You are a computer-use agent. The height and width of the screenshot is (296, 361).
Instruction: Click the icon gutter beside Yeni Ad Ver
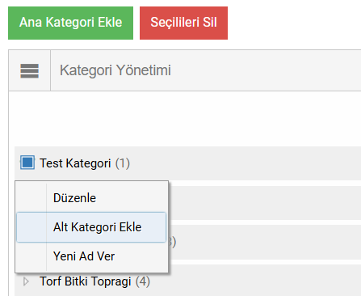[31, 256]
